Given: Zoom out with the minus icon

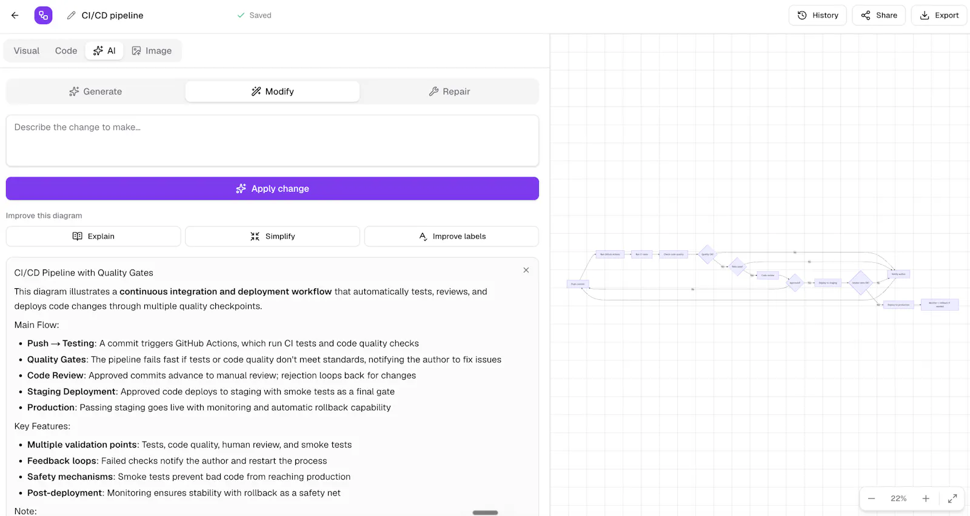Looking at the screenshot, I should [x=871, y=498].
